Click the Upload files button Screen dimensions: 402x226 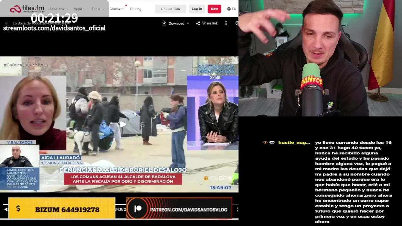pyautogui.click(x=170, y=9)
